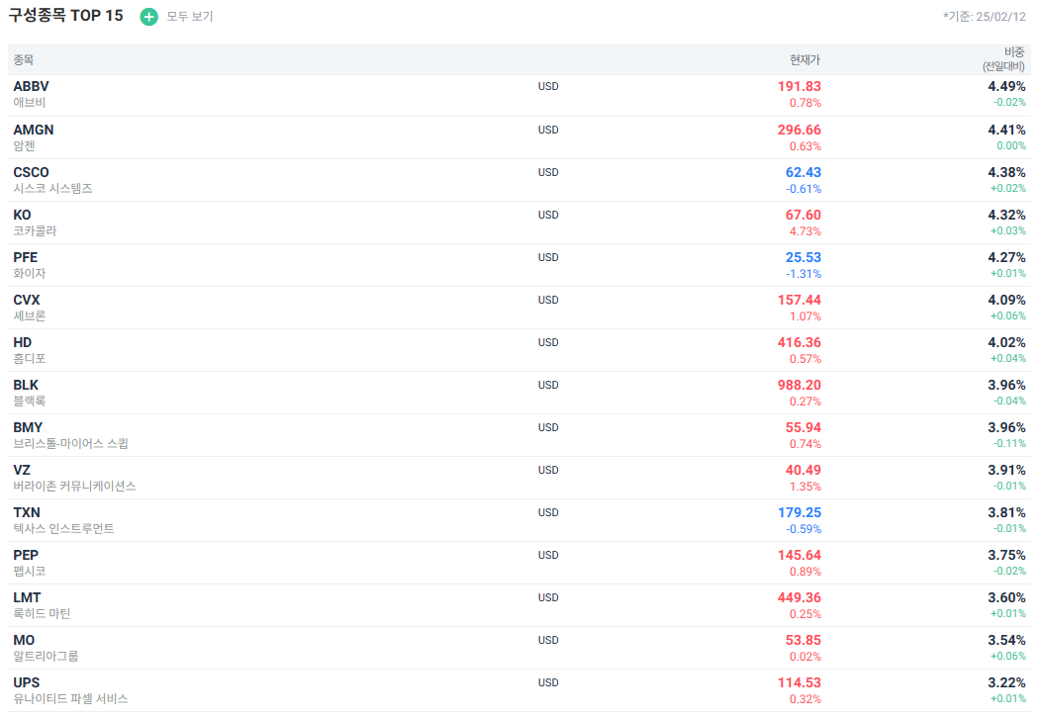Click the 펩시코 company name
This screenshot has height=718, width=1041.
[30, 570]
